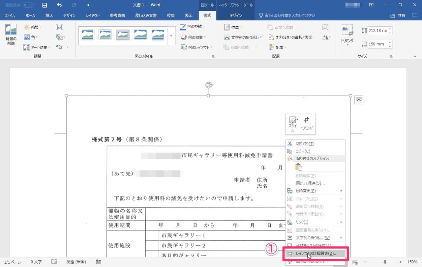Click the rotate objects icon
422x267 pixels.
[x=326, y=37]
